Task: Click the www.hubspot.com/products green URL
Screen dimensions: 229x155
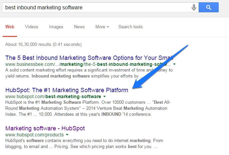Action: click(34, 135)
